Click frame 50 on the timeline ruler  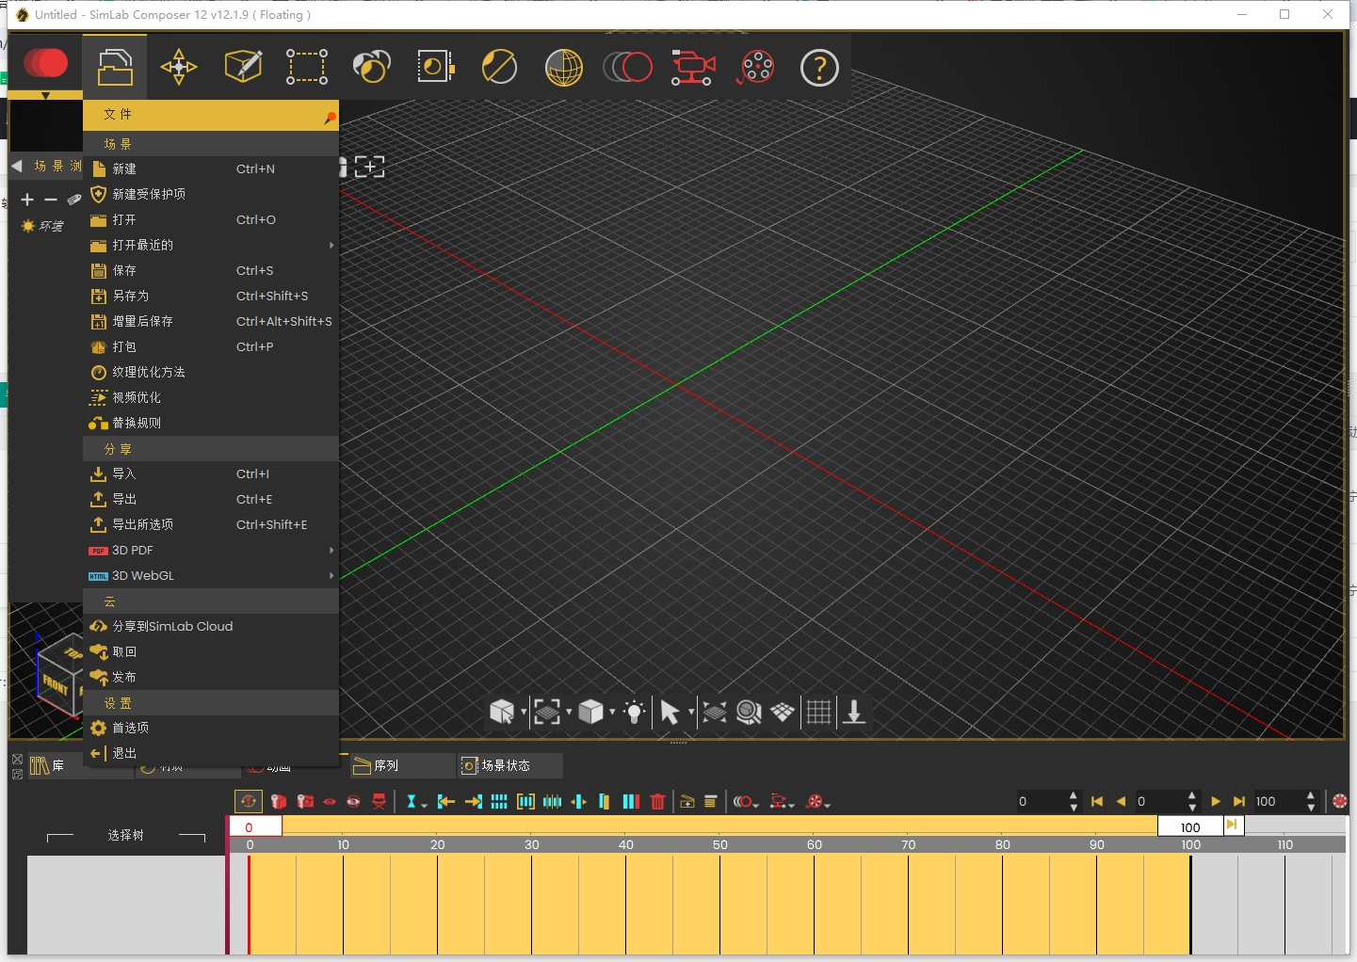(720, 845)
